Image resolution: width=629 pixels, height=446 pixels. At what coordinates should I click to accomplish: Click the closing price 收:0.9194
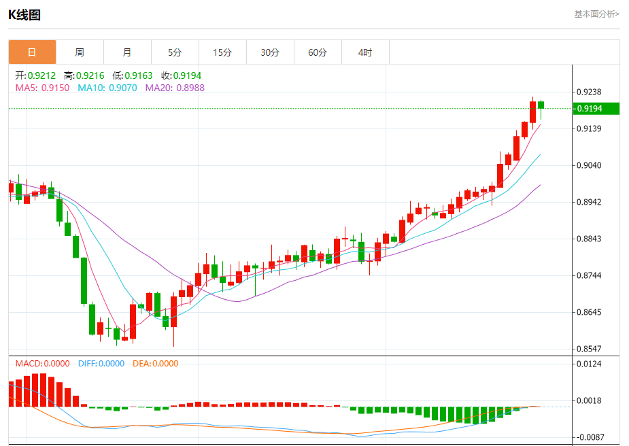point(181,75)
